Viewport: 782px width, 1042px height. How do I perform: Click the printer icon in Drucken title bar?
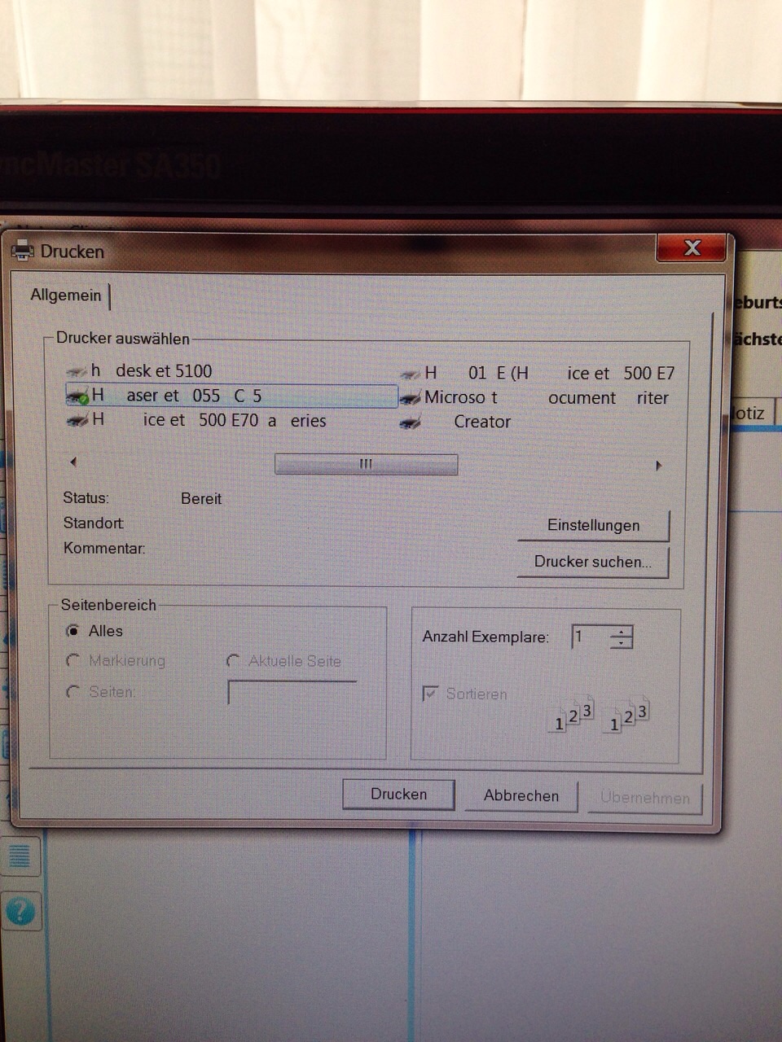point(22,250)
